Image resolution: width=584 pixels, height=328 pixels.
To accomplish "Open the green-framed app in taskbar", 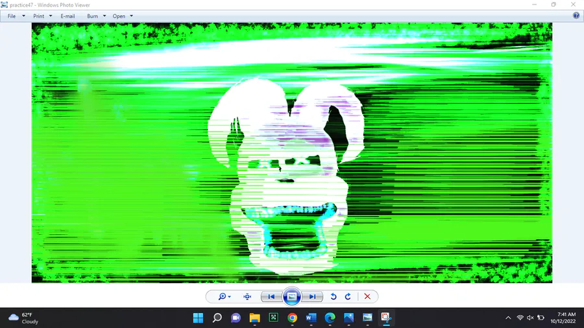I will pos(273,318).
